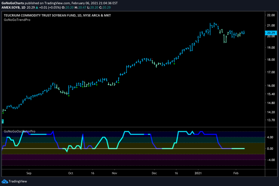Screen dimensions: 279x186
Task: Click the current price tag 20.29
Action: tap(271, 33)
